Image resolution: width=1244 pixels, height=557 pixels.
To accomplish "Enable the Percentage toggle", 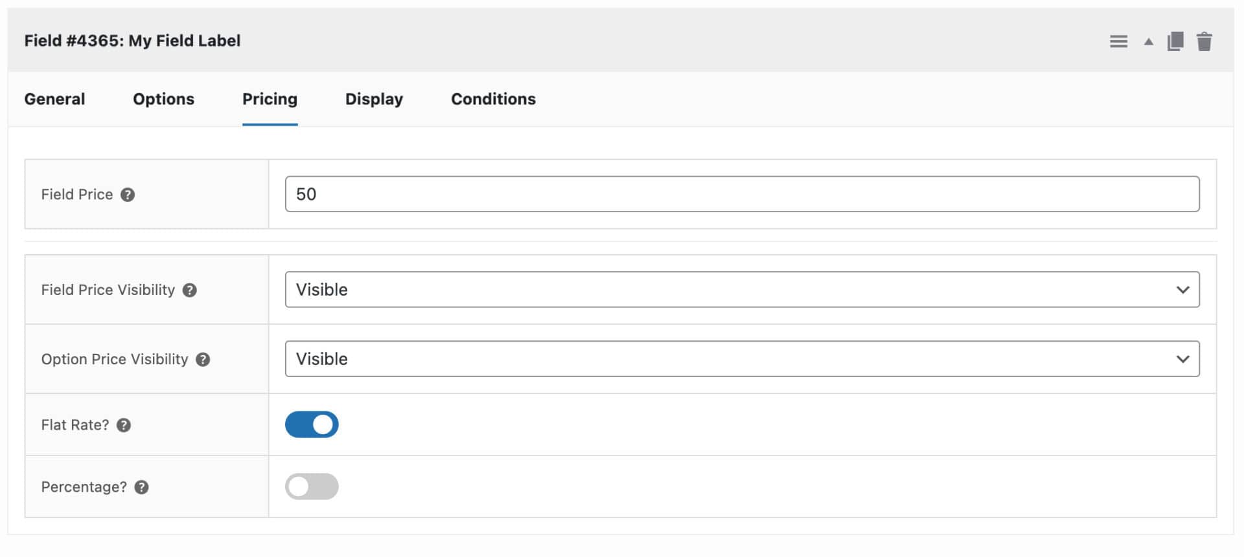I will point(312,486).
